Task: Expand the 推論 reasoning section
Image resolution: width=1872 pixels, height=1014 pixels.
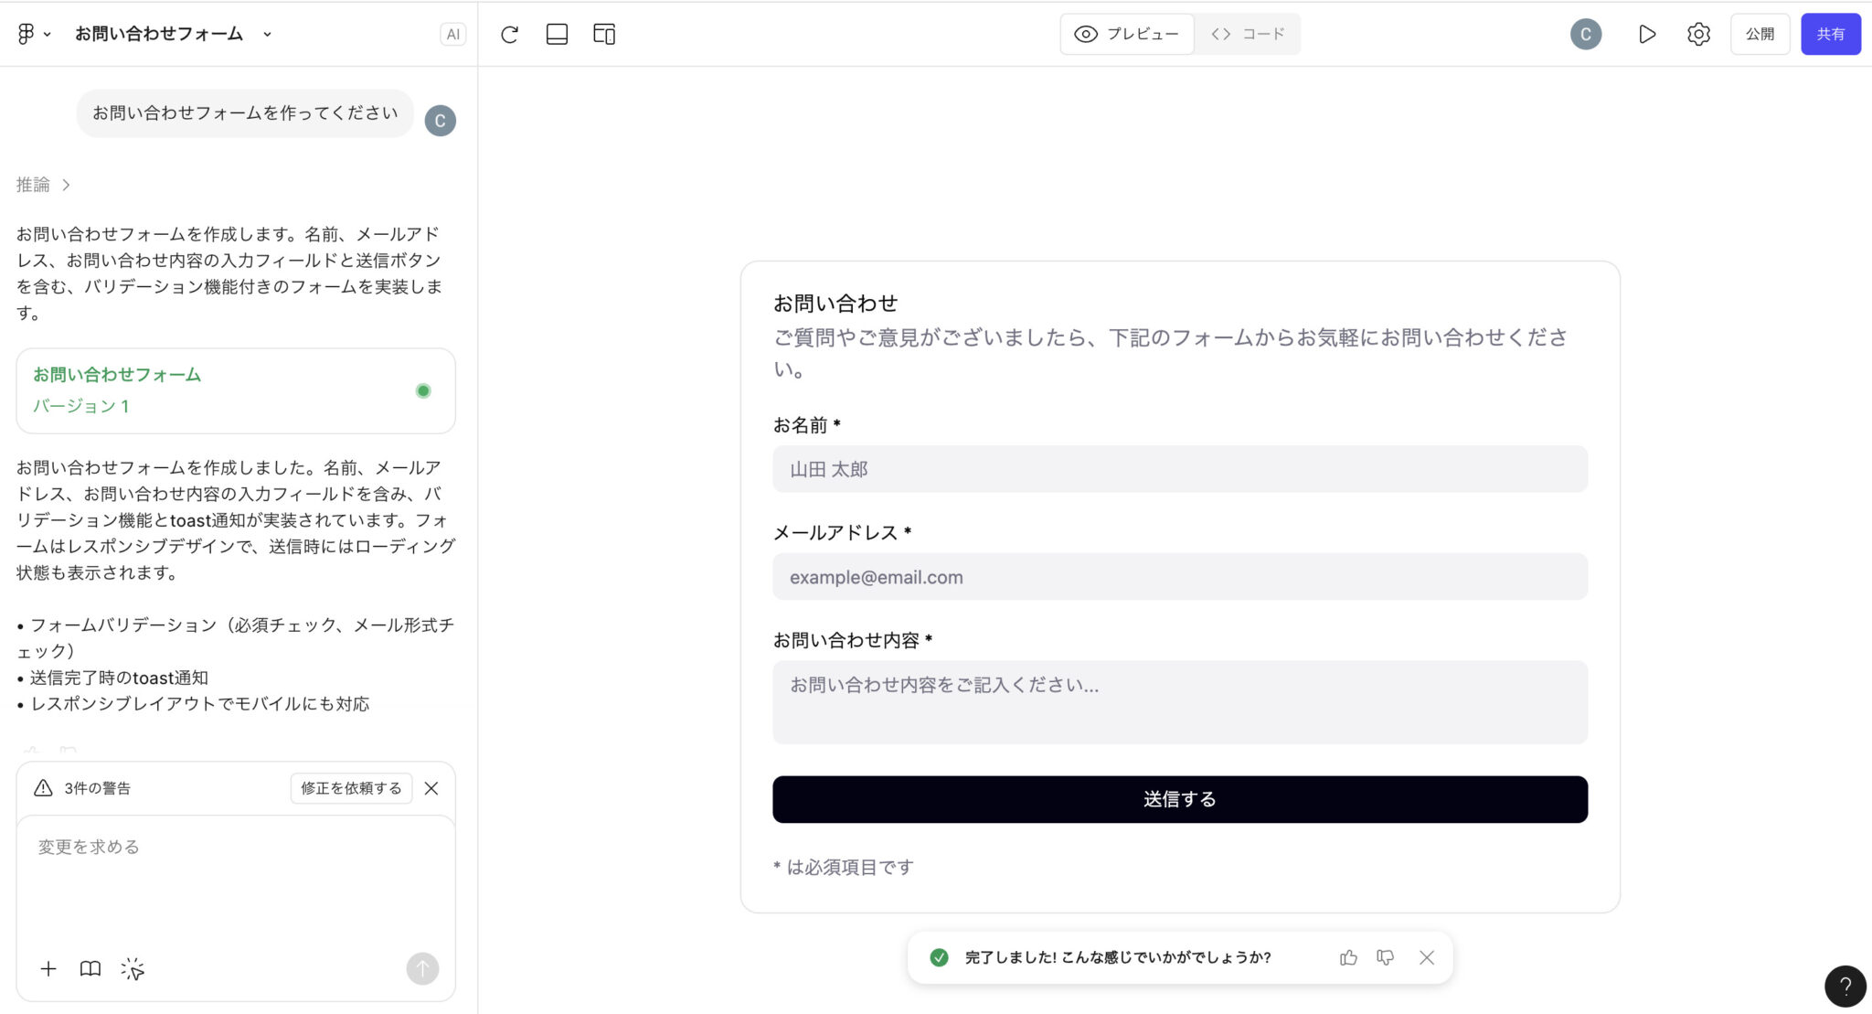Action: click(x=43, y=185)
